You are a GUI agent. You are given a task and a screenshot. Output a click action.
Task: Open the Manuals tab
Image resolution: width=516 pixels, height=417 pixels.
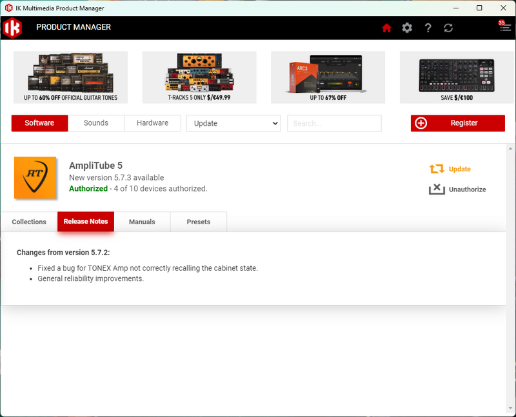[142, 222]
